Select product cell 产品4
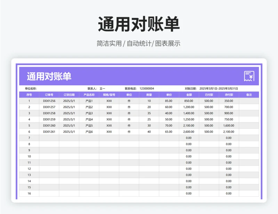 click(89, 119)
